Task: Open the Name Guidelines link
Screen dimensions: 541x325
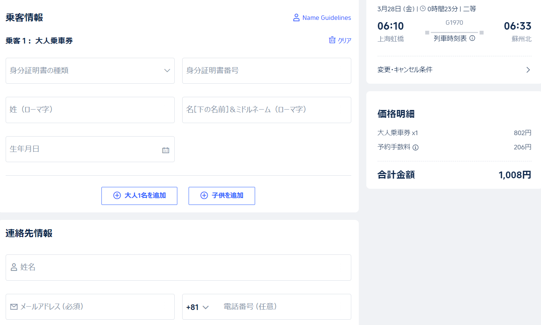Action: click(326, 18)
